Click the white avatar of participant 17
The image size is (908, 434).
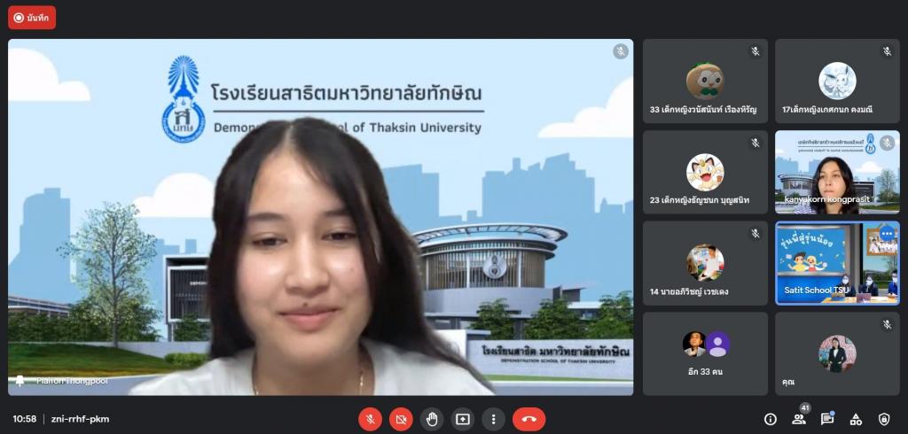point(837,81)
